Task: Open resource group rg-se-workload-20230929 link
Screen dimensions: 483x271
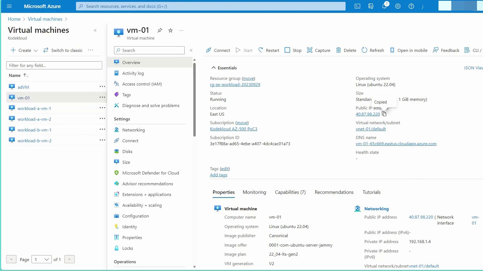Action: (x=235, y=85)
